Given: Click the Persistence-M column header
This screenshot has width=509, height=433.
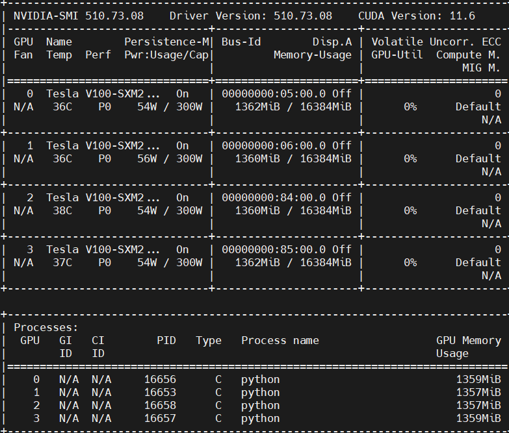Looking at the screenshot, I should tap(167, 42).
